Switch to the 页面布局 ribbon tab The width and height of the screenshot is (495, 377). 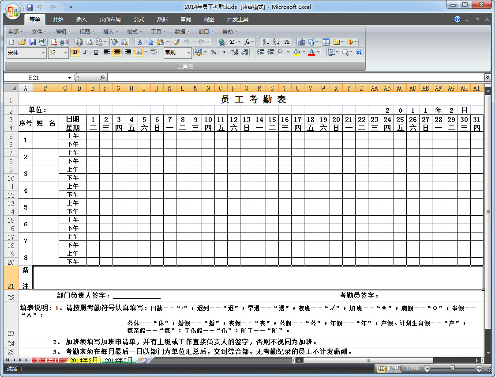click(110, 19)
